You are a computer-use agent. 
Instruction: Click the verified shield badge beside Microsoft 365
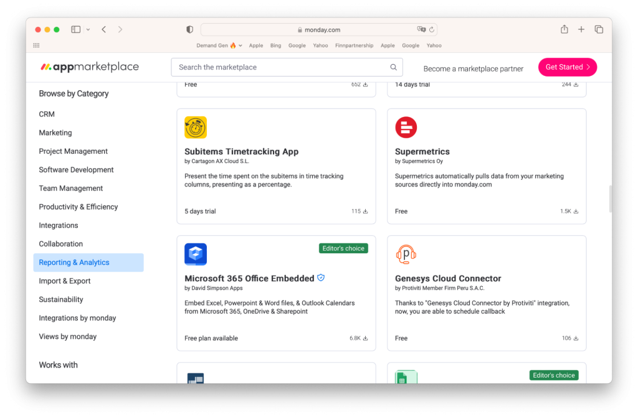pyautogui.click(x=321, y=278)
